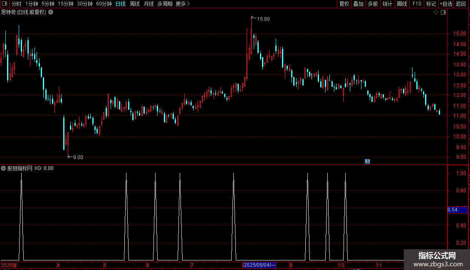
Task: Click the 财 financial marker on chart
Action: click(367, 162)
